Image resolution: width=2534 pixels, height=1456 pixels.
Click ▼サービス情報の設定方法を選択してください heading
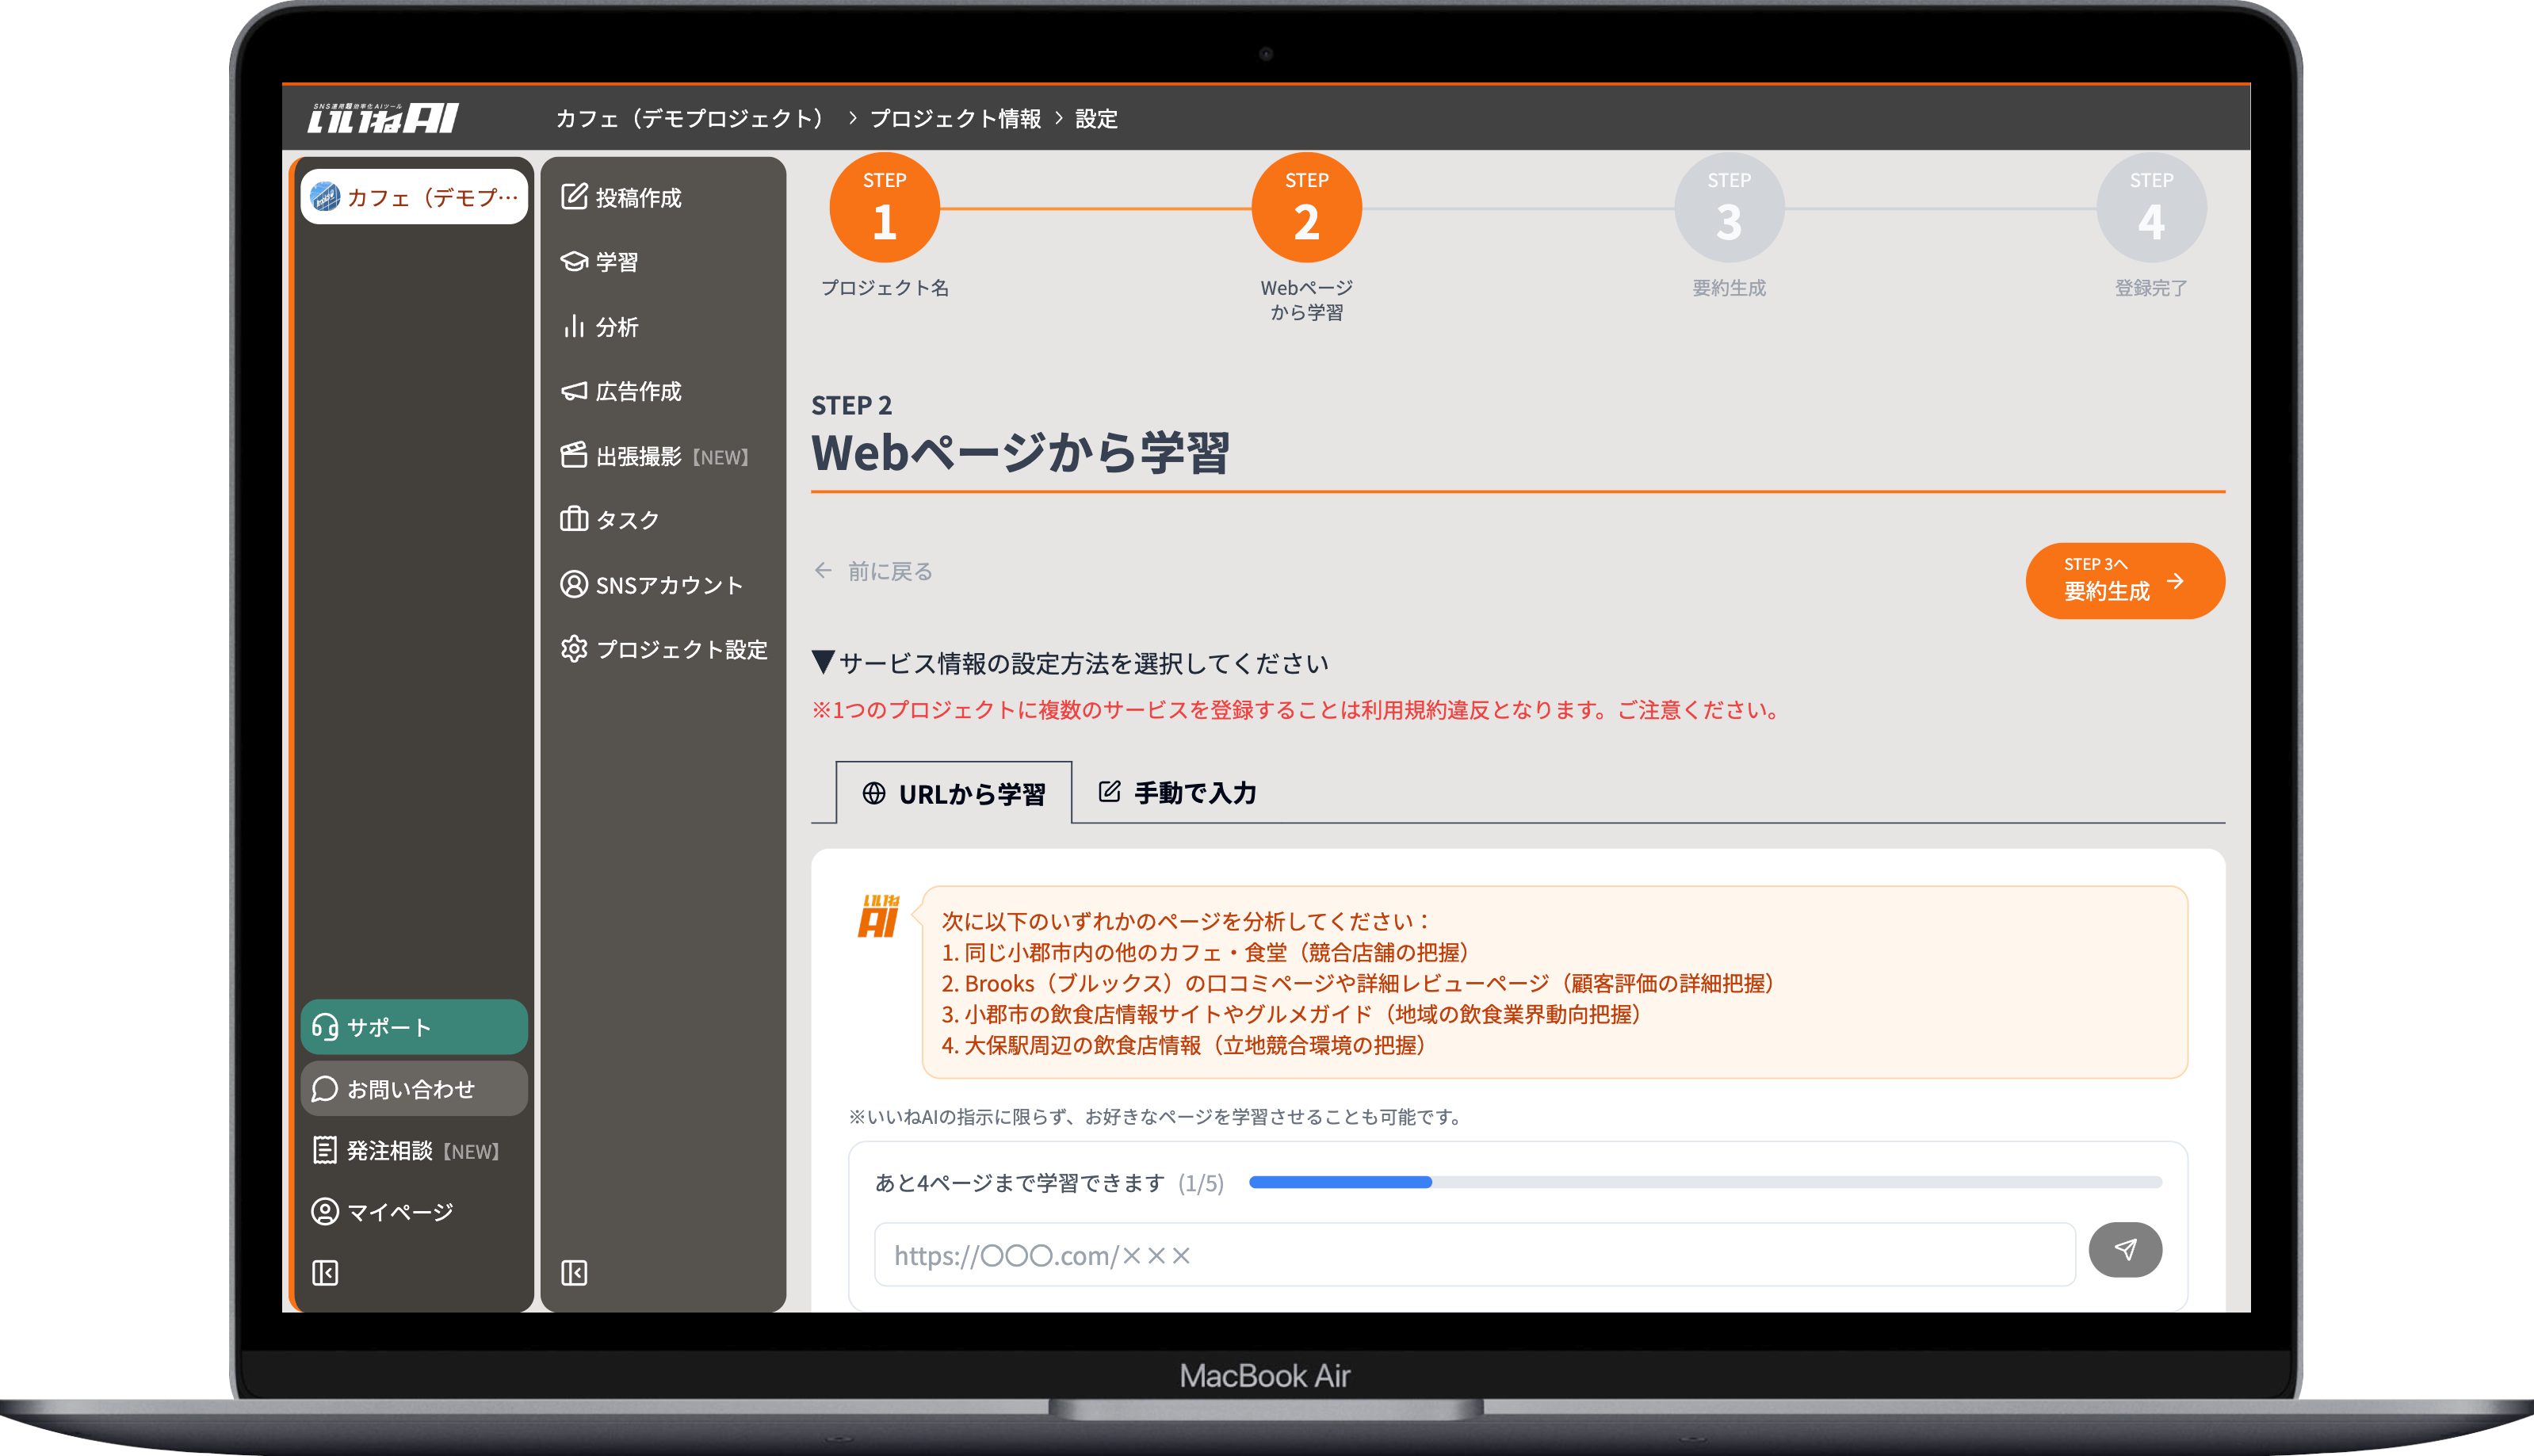click(1070, 663)
